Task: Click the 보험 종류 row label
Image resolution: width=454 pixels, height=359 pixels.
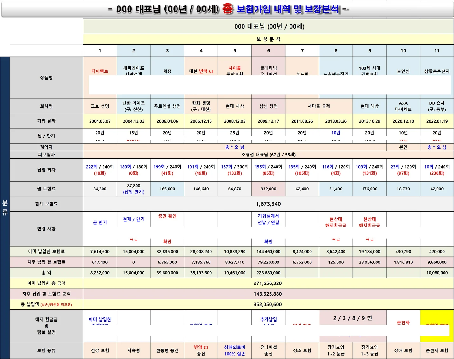Action: (x=46, y=350)
